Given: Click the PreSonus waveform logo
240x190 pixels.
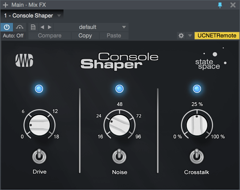Looking at the screenshot, I should [24, 60].
